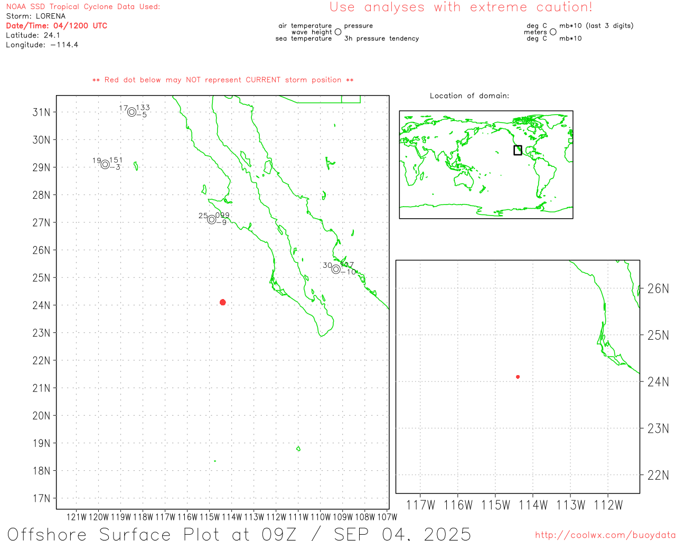Click pressure value '133' at northern buoy
The height and width of the screenshot is (541, 676).
[x=143, y=108]
